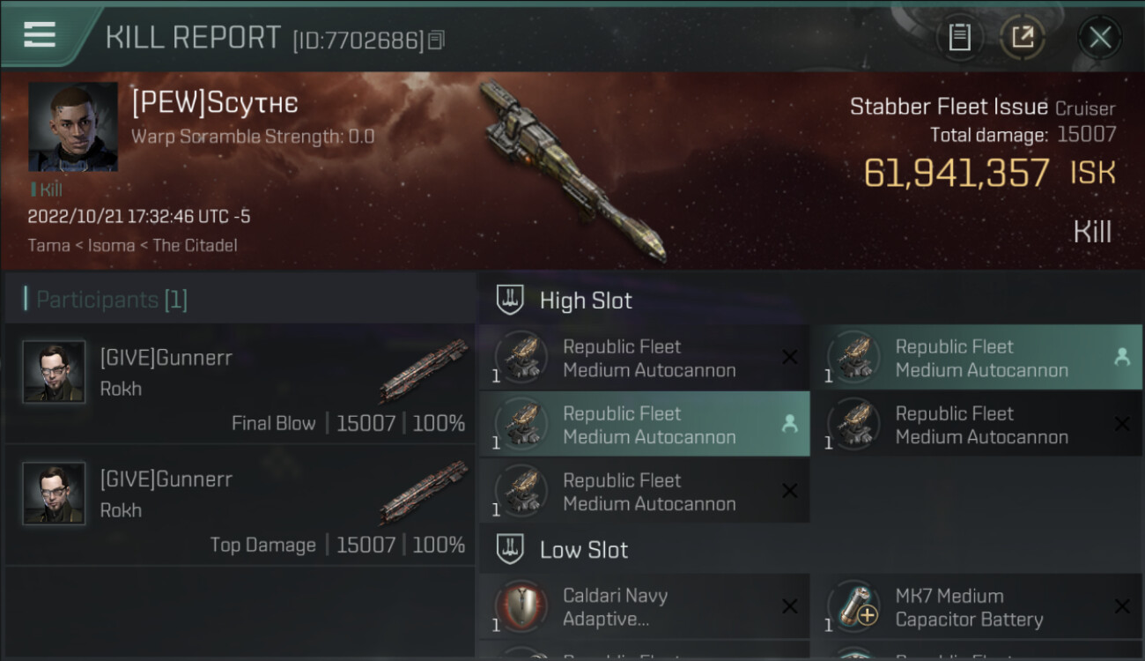Click the Rokh ship icon in Top Damage row
The image size is (1145, 661).
tap(425, 491)
